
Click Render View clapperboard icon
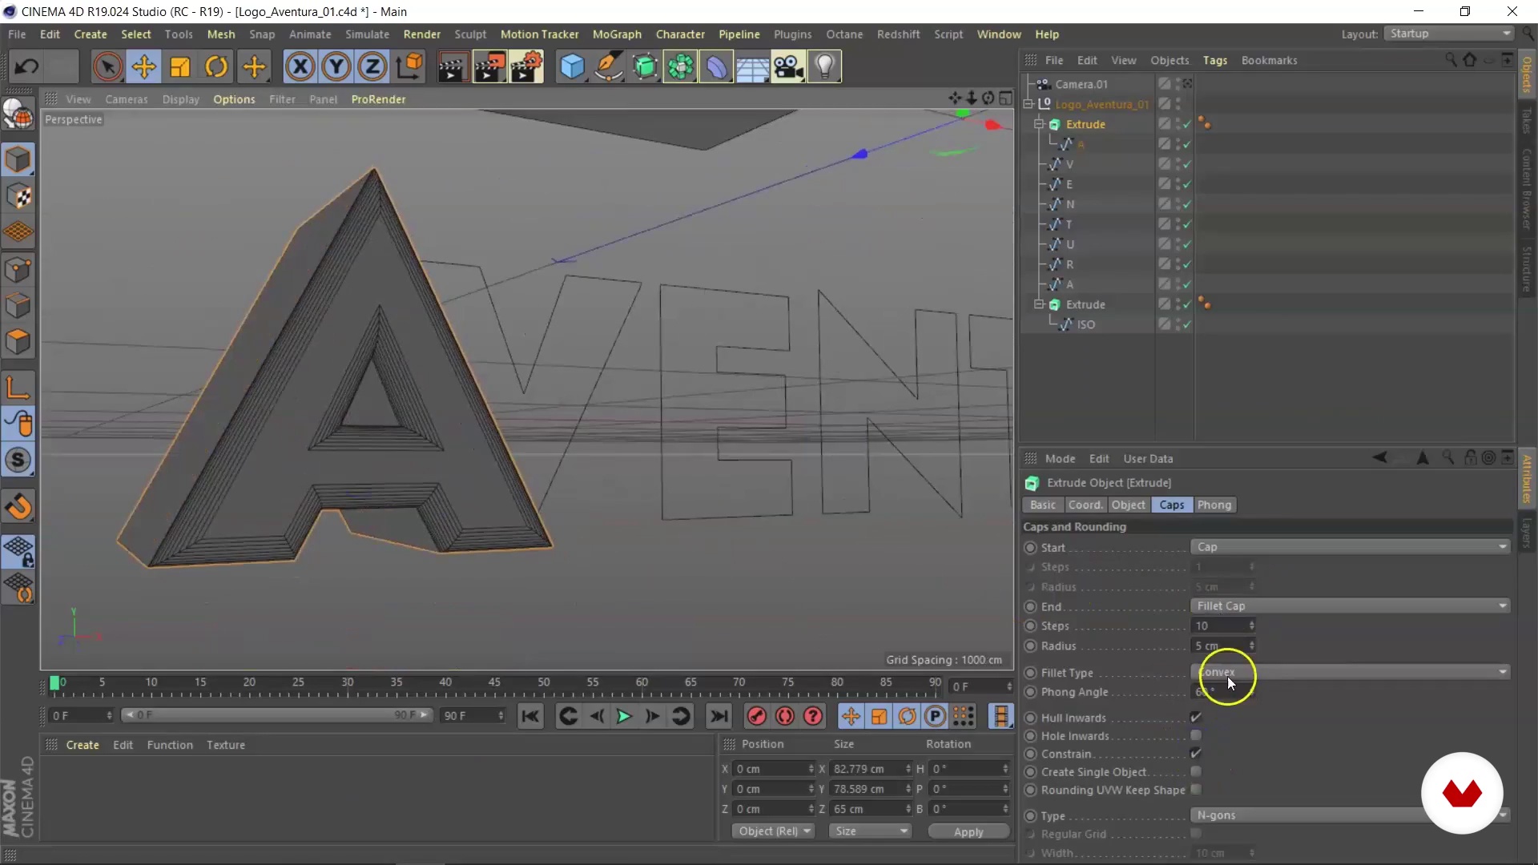(x=453, y=66)
